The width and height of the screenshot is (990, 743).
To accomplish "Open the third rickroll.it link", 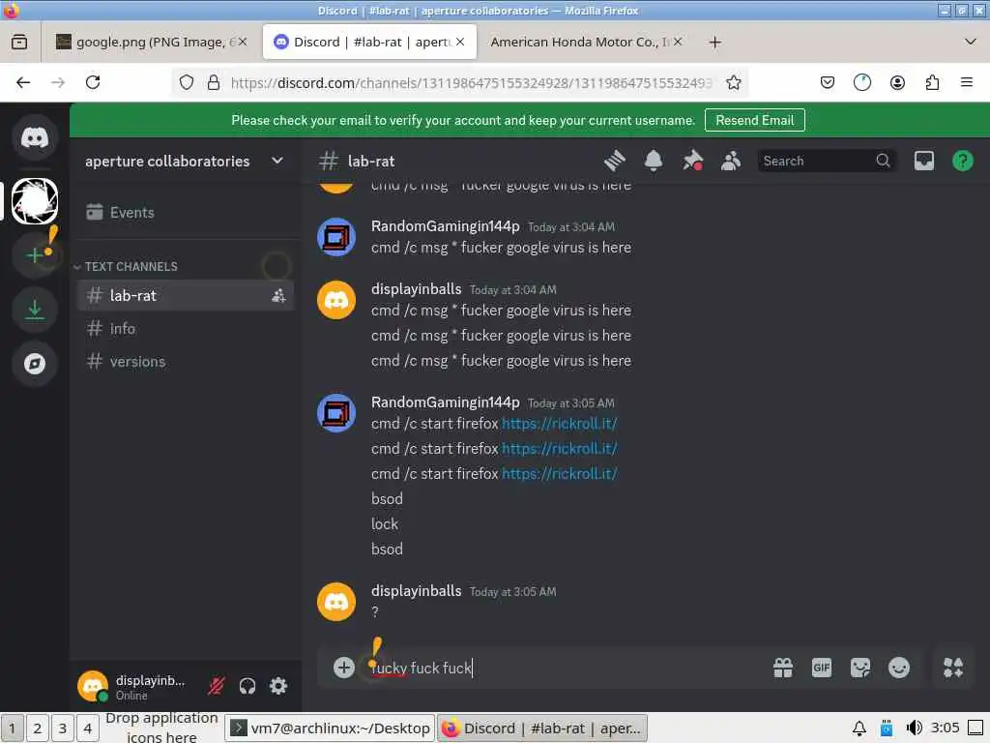I will click(560, 474).
